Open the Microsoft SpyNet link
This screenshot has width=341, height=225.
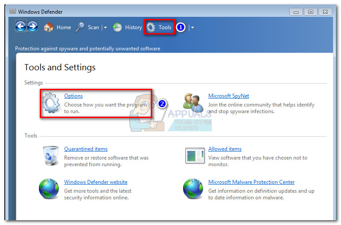pos(229,96)
